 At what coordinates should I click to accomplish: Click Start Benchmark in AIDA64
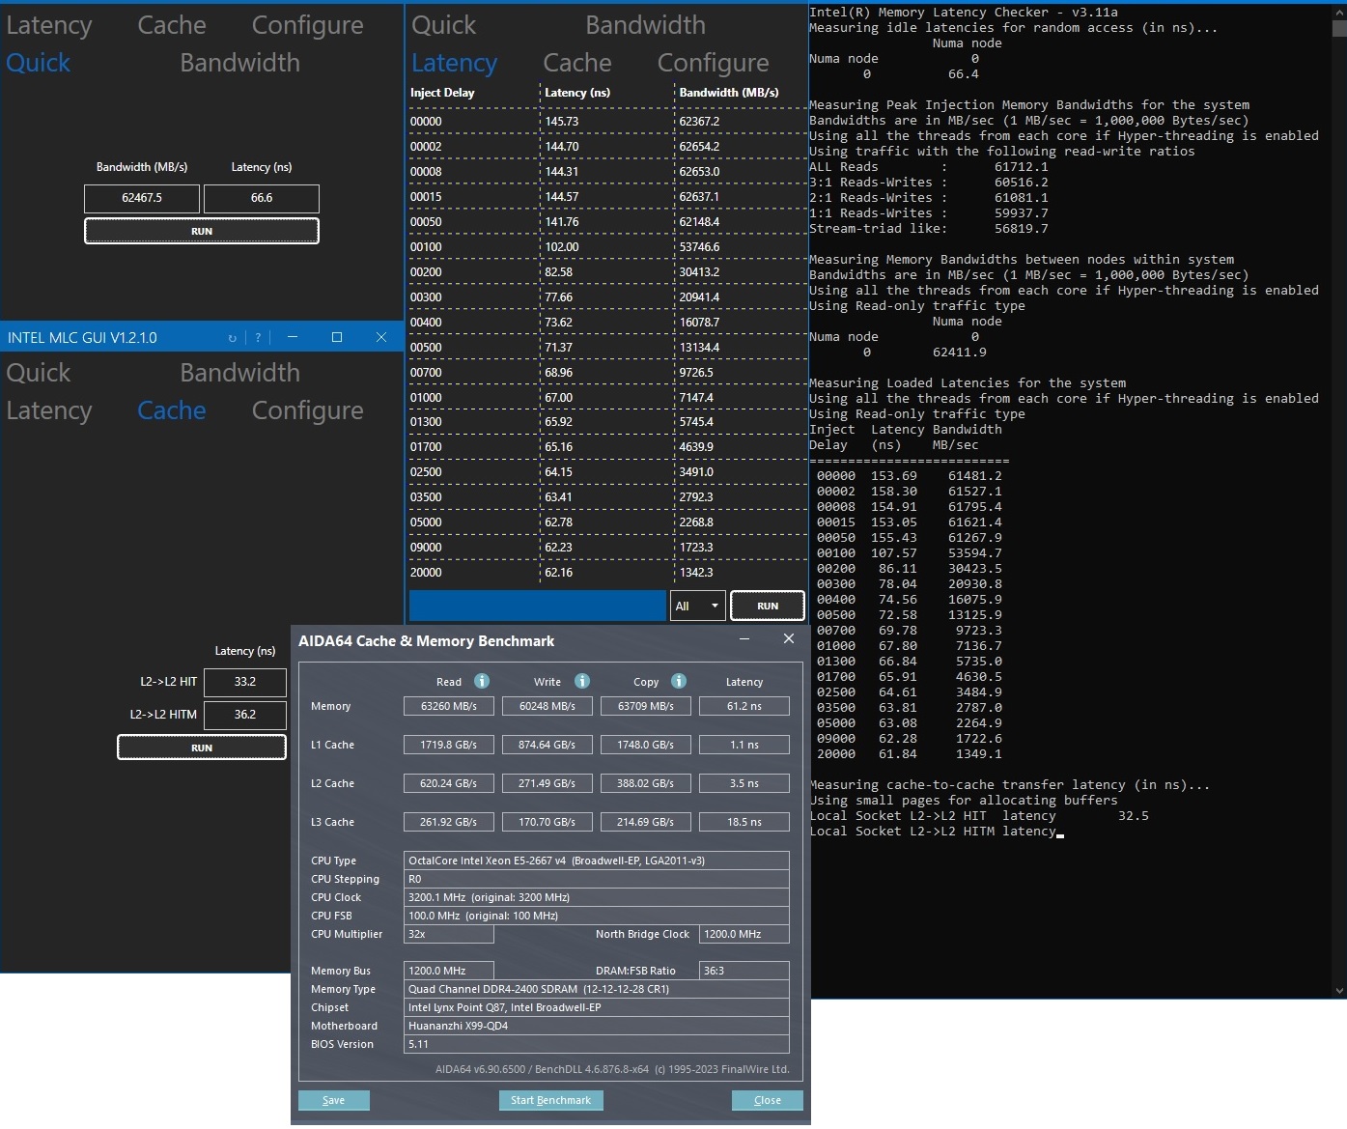click(551, 1100)
